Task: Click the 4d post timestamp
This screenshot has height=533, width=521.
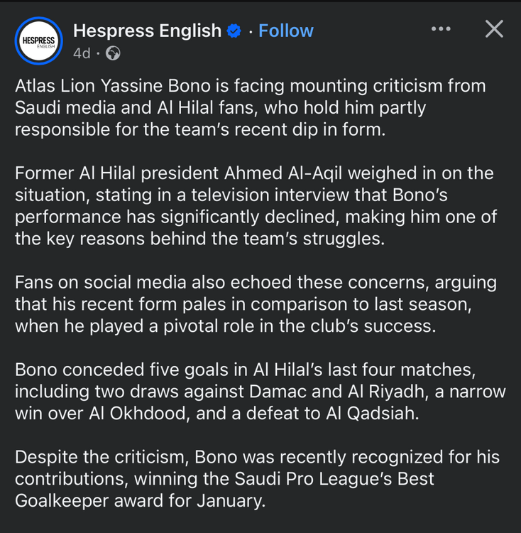Action: 82,53
